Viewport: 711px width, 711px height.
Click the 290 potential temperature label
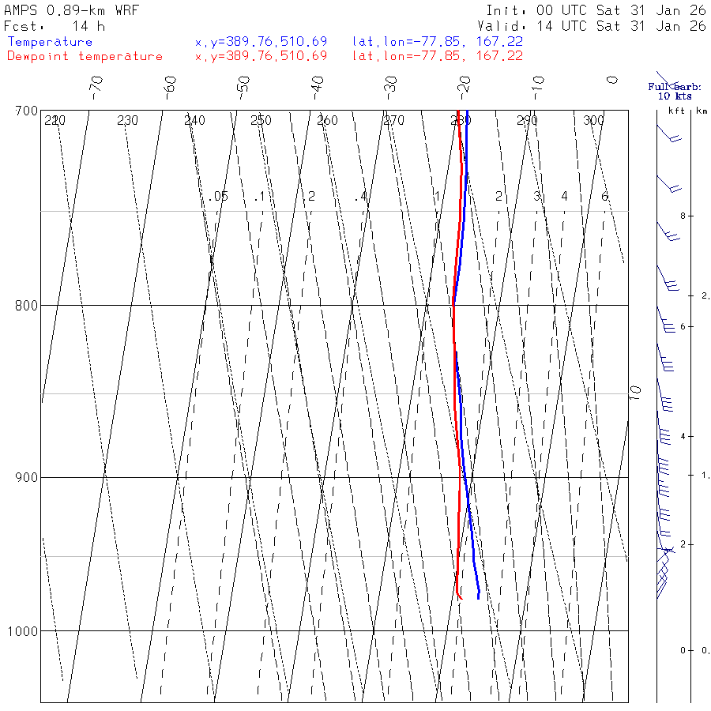coord(527,121)
